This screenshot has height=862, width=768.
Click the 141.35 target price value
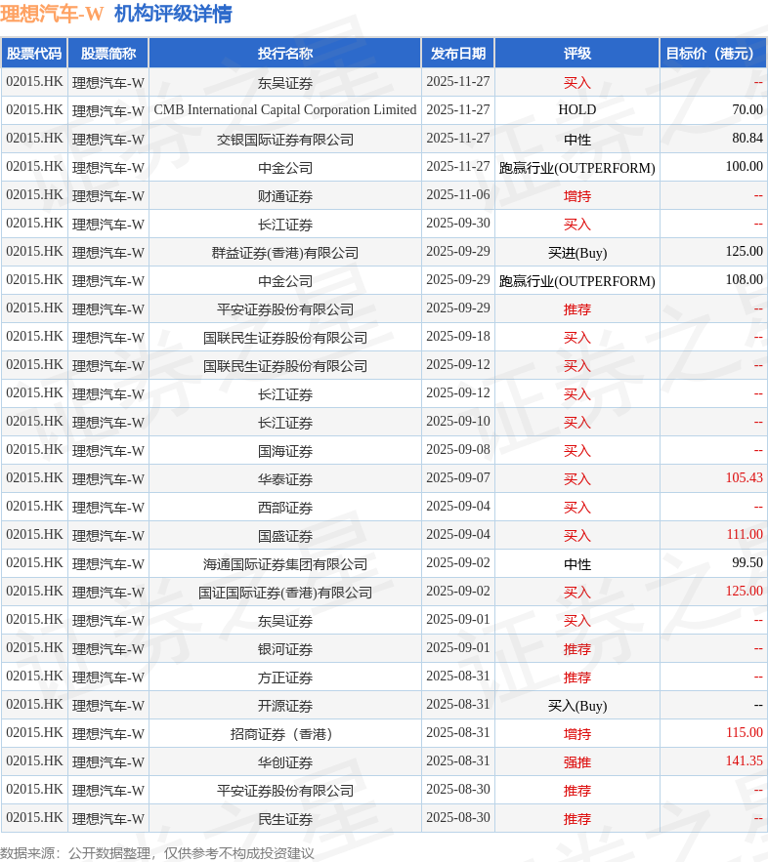(744, 760)
